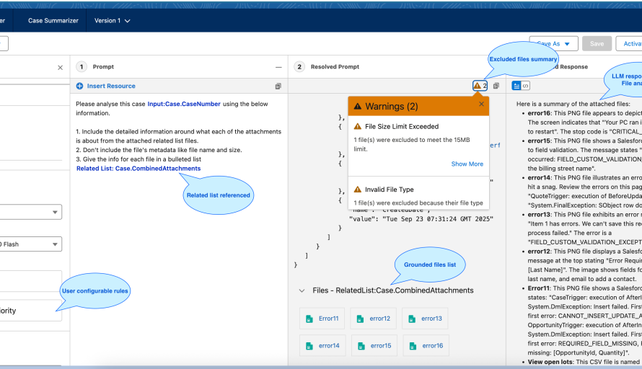Switch response to raw code view
Screen dimensions: 642x369
pyautogui.click(x=526, y=86)
